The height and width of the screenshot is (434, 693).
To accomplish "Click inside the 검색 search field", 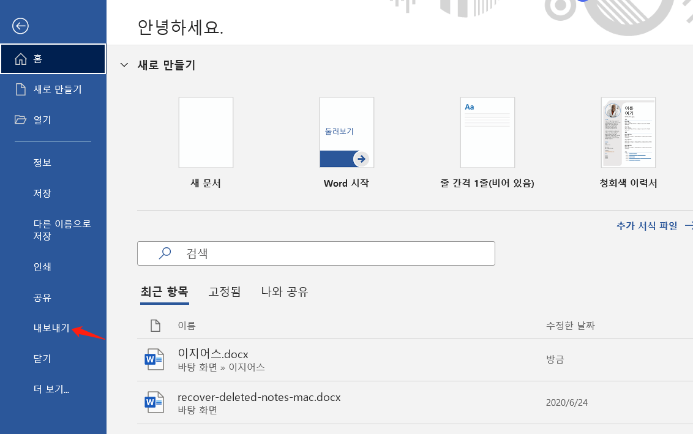I will click(x=316, y=253).
